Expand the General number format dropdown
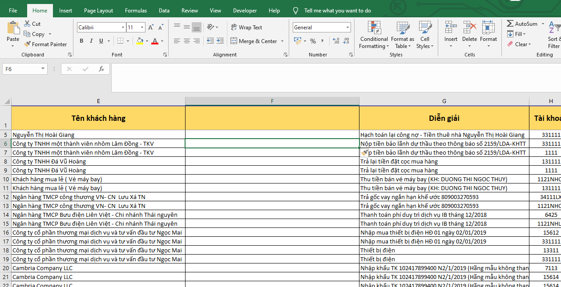 (x=348, y=28)
